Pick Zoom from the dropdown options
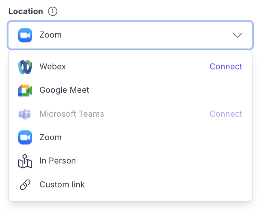This screenshot has width=262, height=213. [x=130, y=137]
